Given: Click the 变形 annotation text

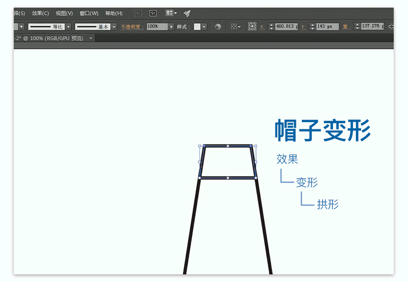Looking at the screenshot, I should (307, 182).
